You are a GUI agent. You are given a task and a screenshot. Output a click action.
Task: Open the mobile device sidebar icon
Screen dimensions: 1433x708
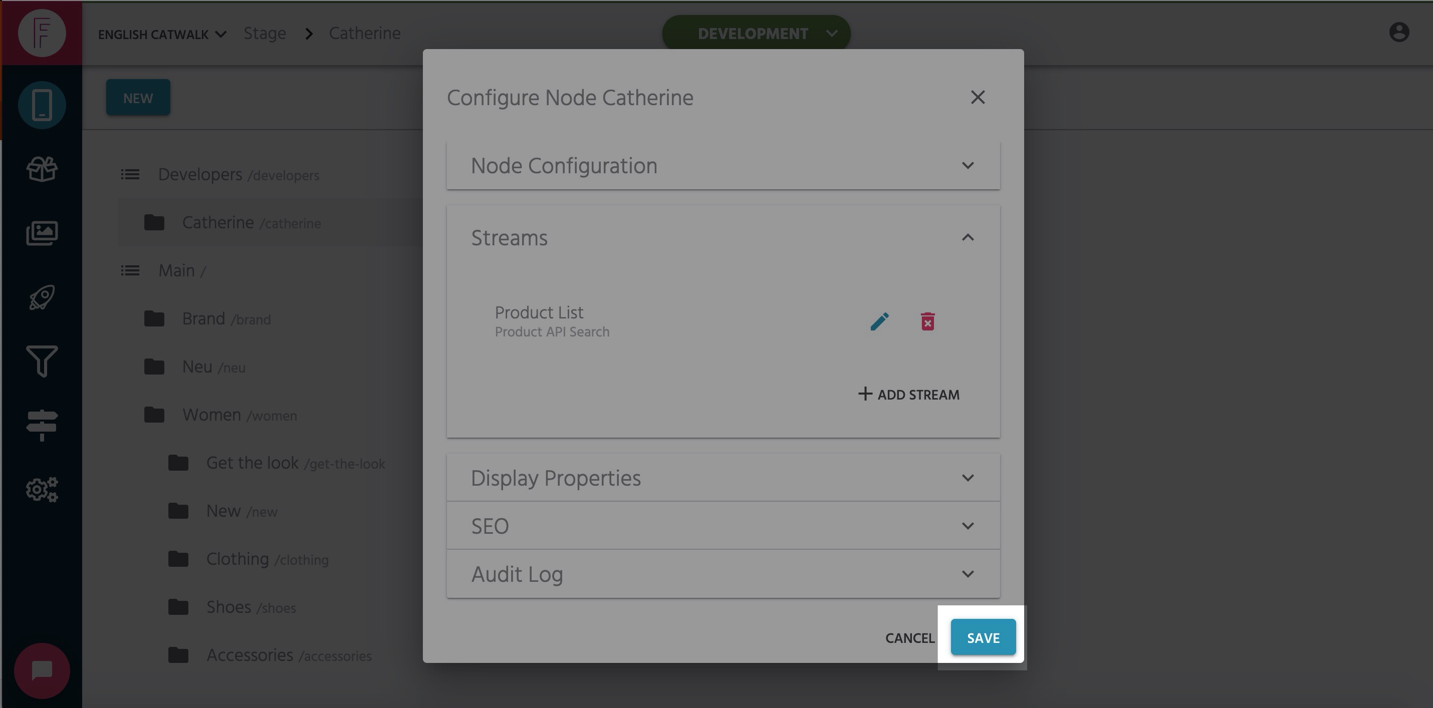point(42,105)
